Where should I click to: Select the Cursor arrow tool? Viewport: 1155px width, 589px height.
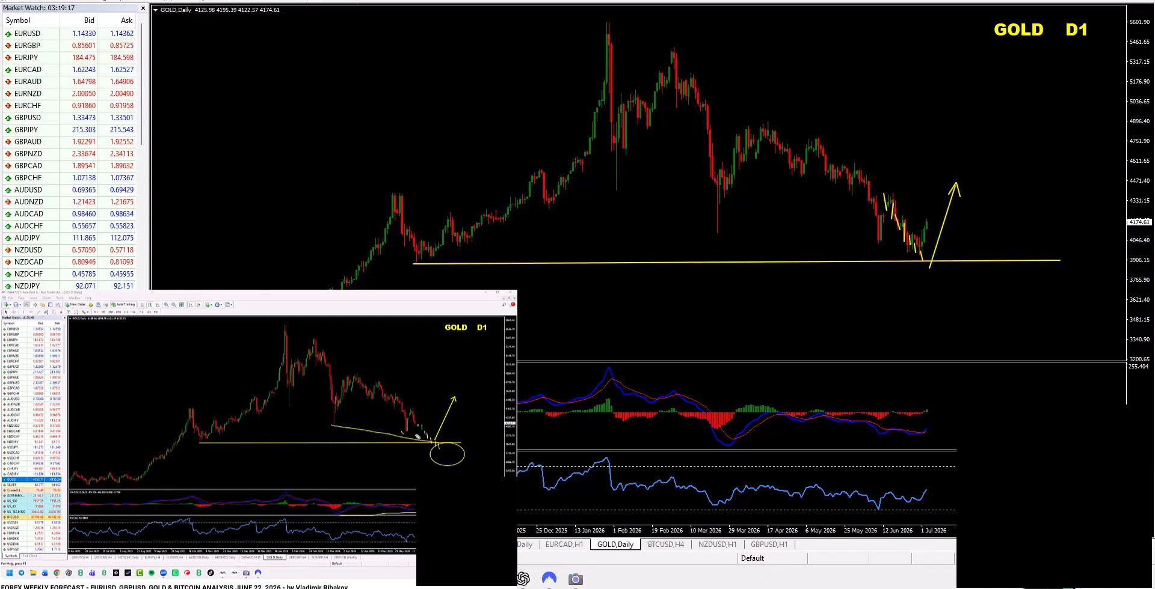tap(5, 312)
